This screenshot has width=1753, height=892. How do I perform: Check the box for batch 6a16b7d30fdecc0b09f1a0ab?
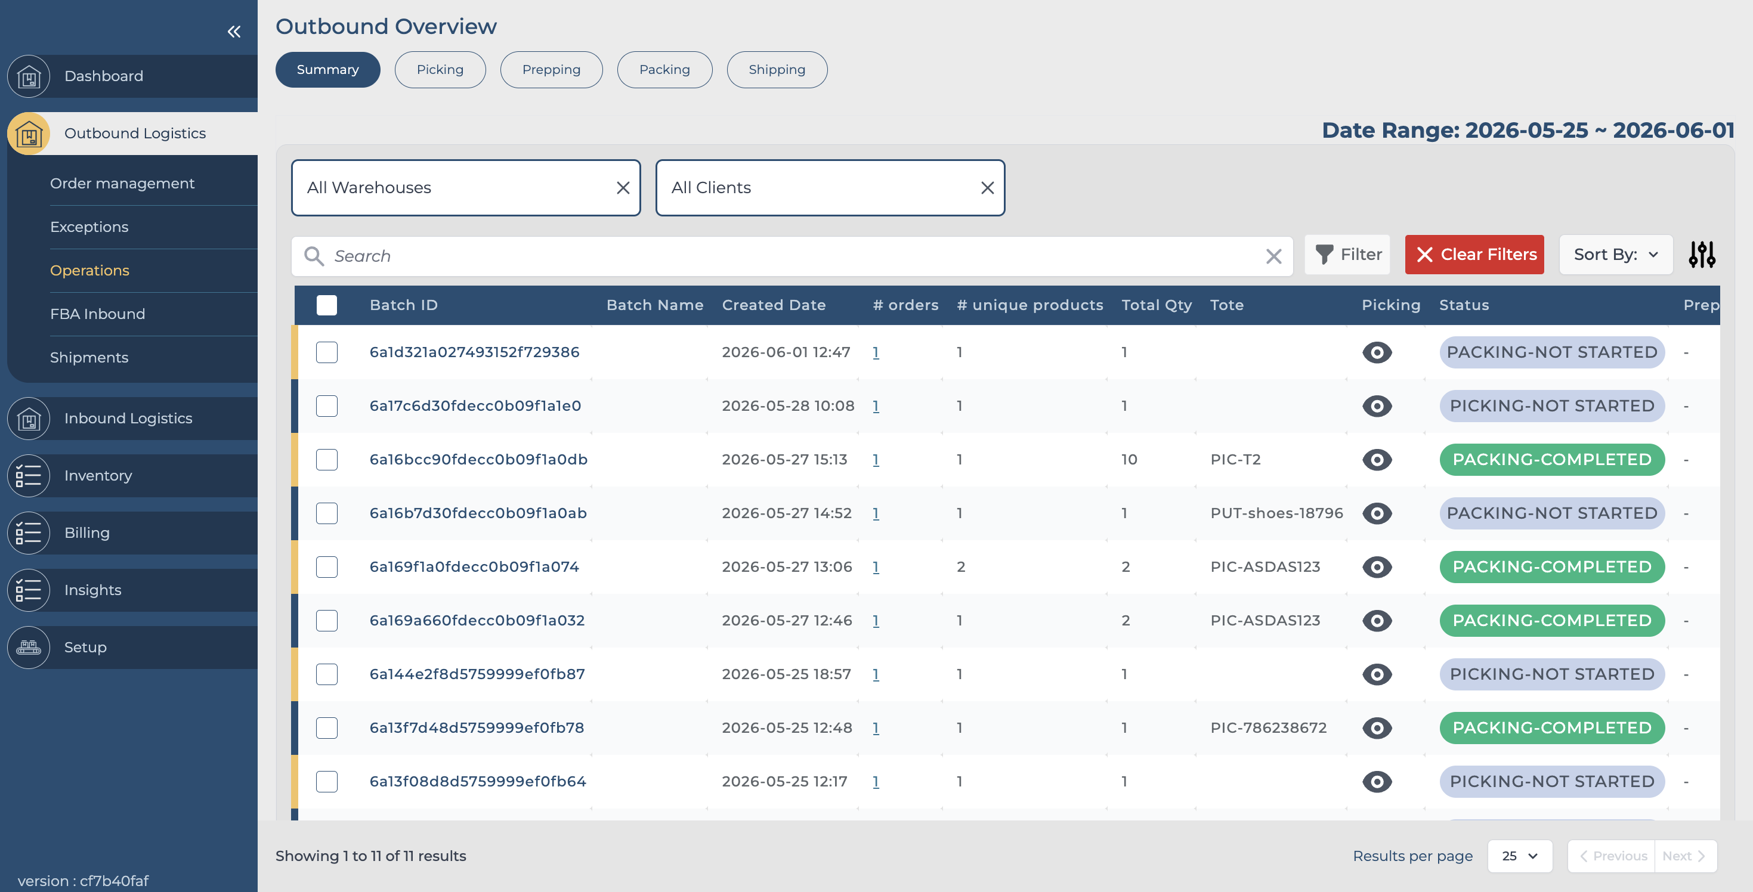[x=327, y=514]
